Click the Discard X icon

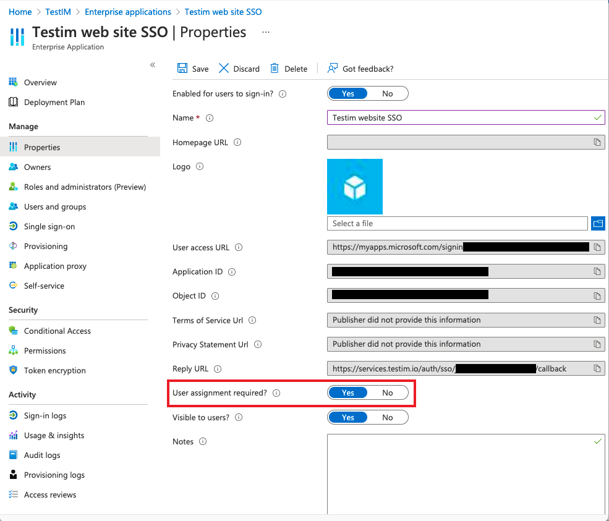coord(224,69)
